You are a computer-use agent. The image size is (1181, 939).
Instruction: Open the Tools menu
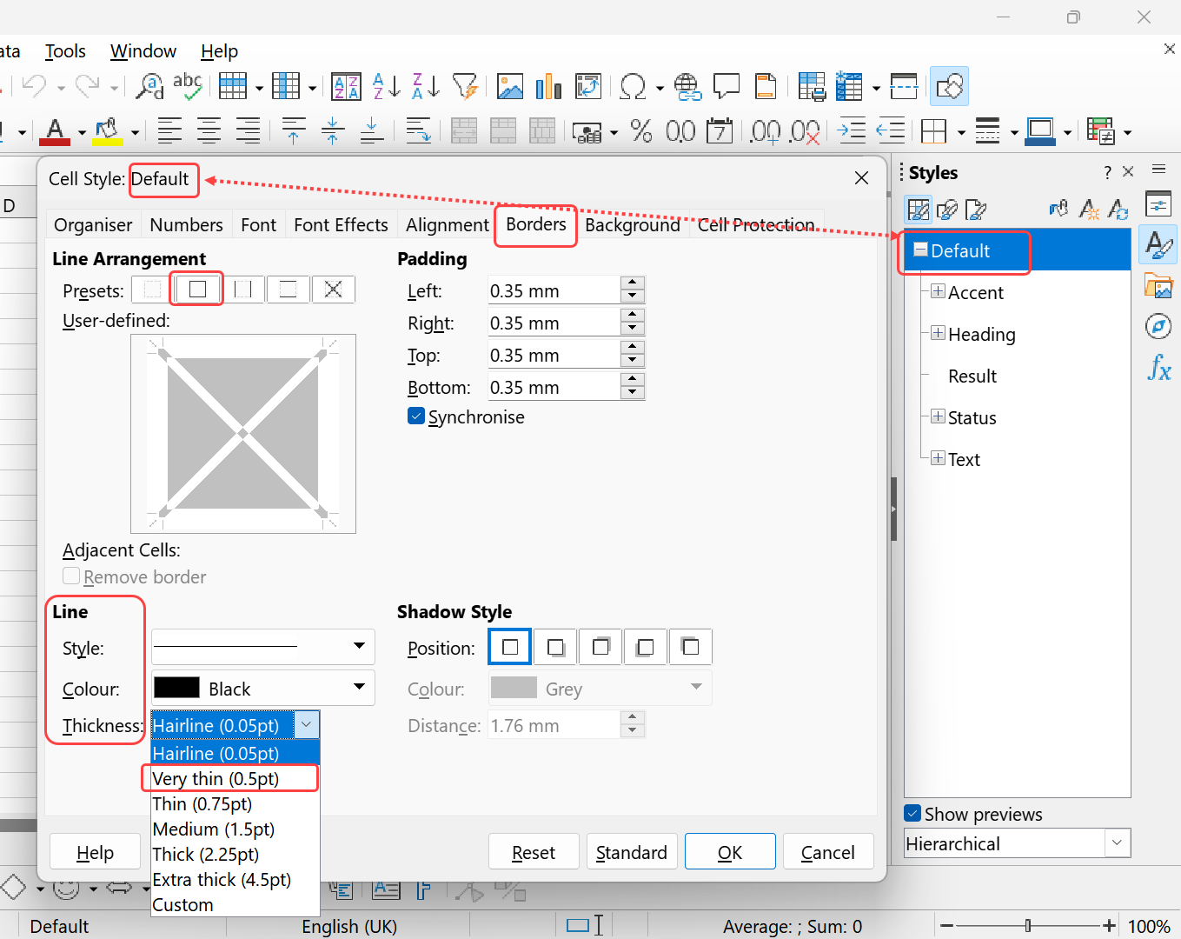[x=65, y=51]
